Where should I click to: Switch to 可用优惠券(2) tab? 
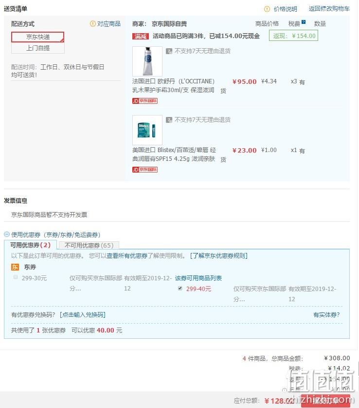tap(30, 245)
